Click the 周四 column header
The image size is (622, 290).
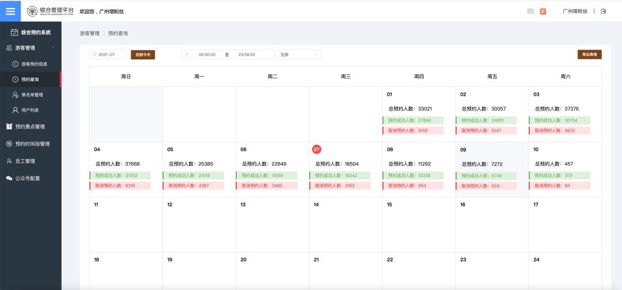(419, 76)
